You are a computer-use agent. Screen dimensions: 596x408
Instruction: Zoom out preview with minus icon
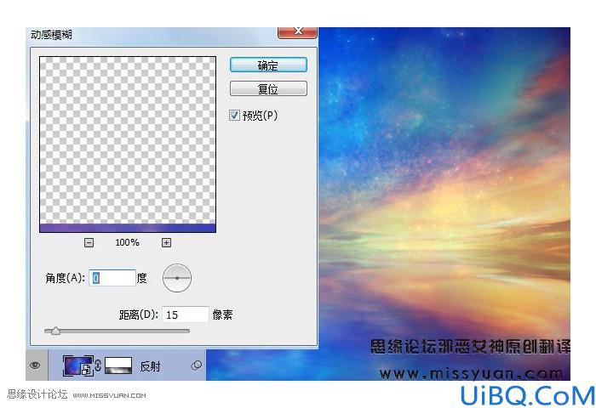click(89, 242)
